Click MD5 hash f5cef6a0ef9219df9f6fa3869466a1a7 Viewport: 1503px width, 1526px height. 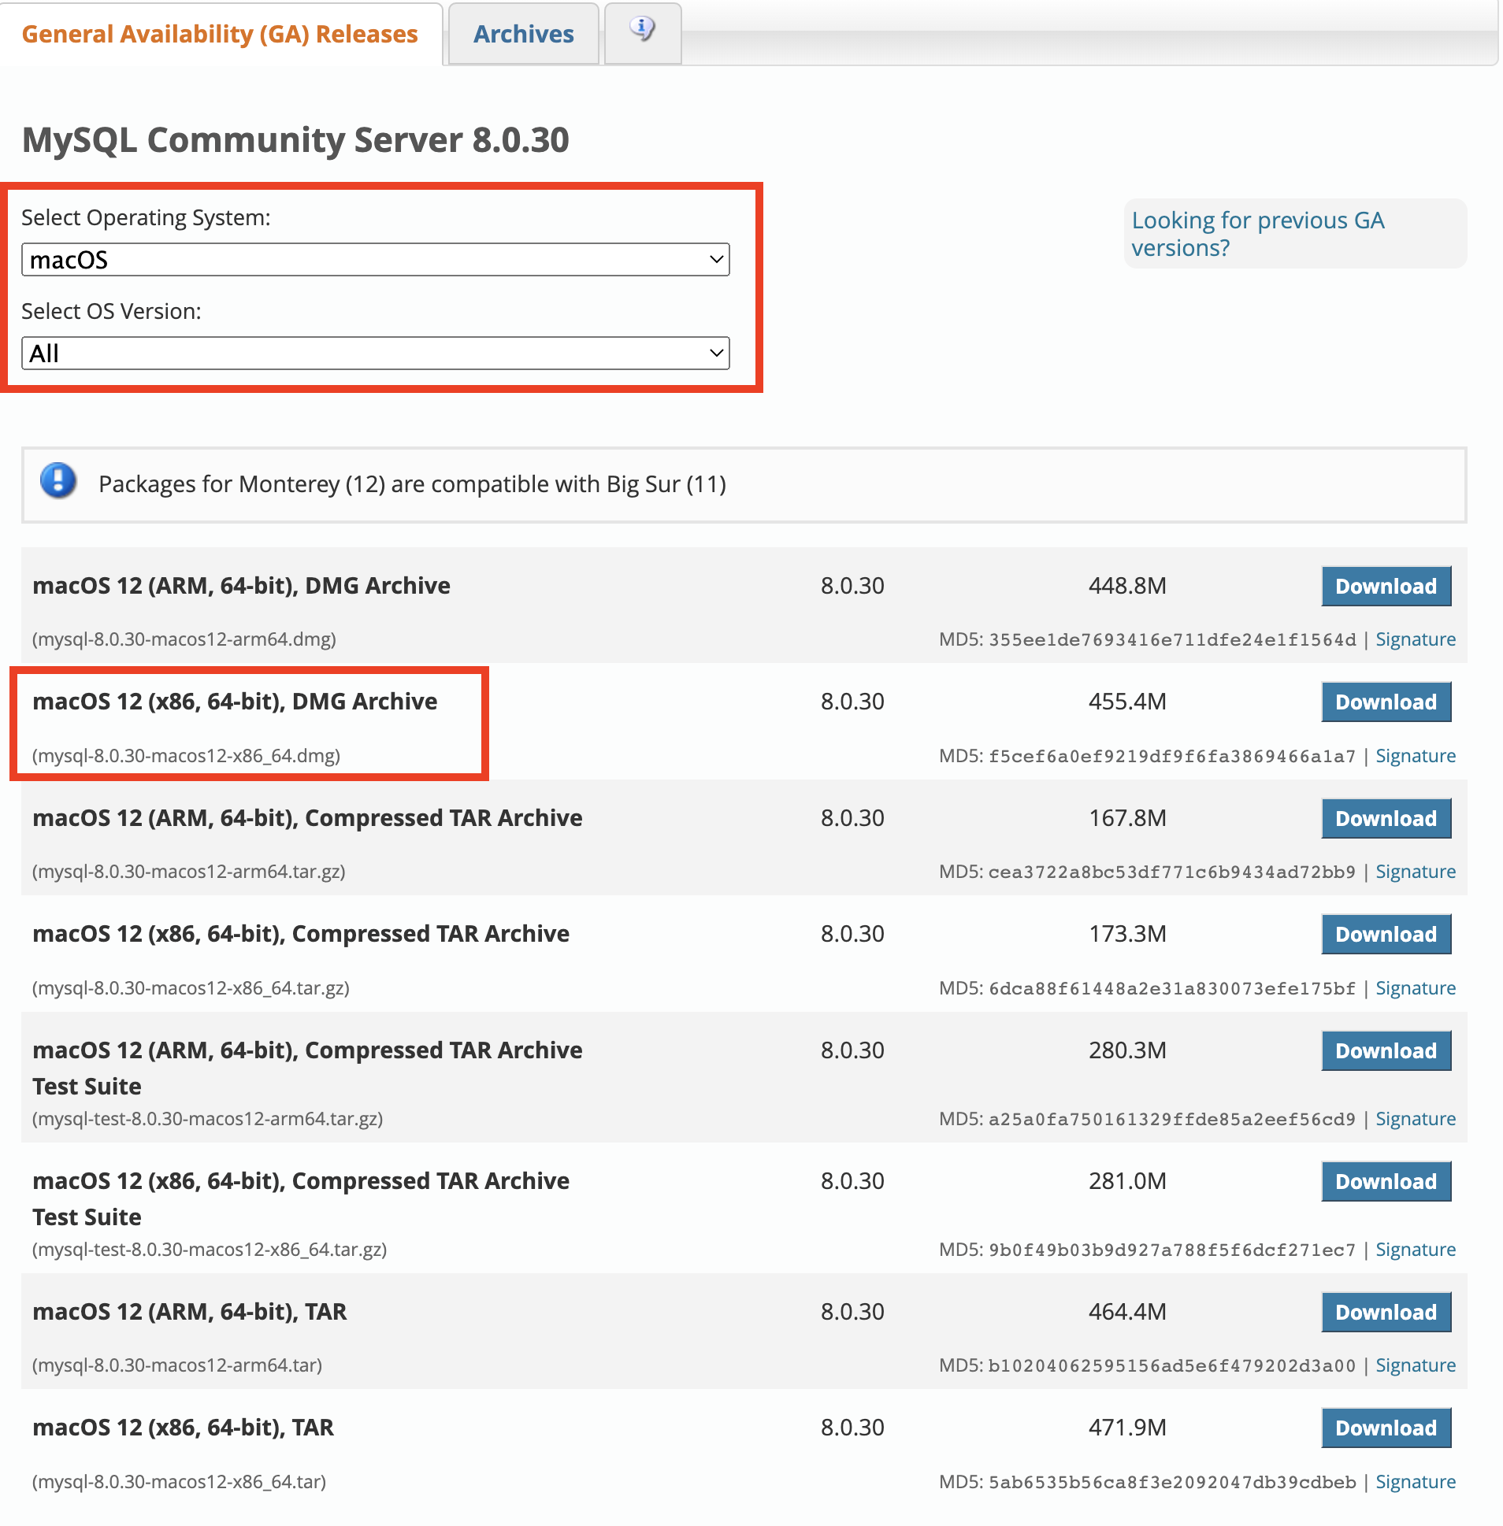pyautogui.click(x=1173, y=757)
